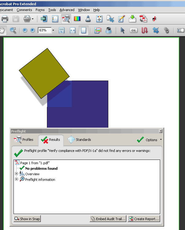Click the Create Report button
Viewport: 185px width, 230px height.
click(x=144, y=219)
